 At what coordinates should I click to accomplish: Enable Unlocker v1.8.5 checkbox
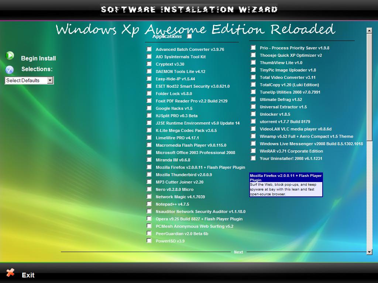pyautogui.click(x=253, y=114)
